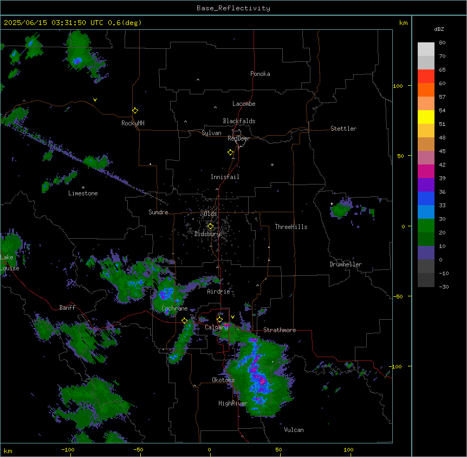
Task: Click the timestamp 2025/06/15 03:31:50 UTC
Action: 54,23
